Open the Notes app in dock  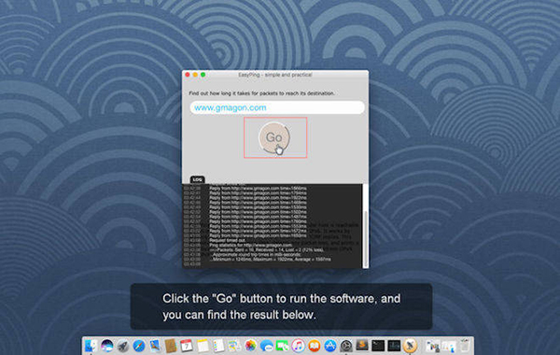[203, 346]
